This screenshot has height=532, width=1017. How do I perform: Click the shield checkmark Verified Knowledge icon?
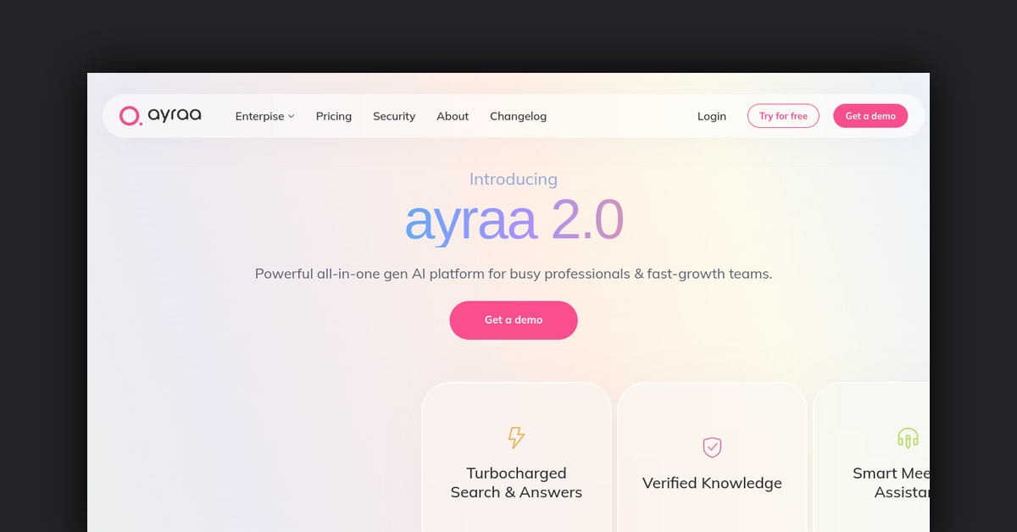[x=712, y=447]
